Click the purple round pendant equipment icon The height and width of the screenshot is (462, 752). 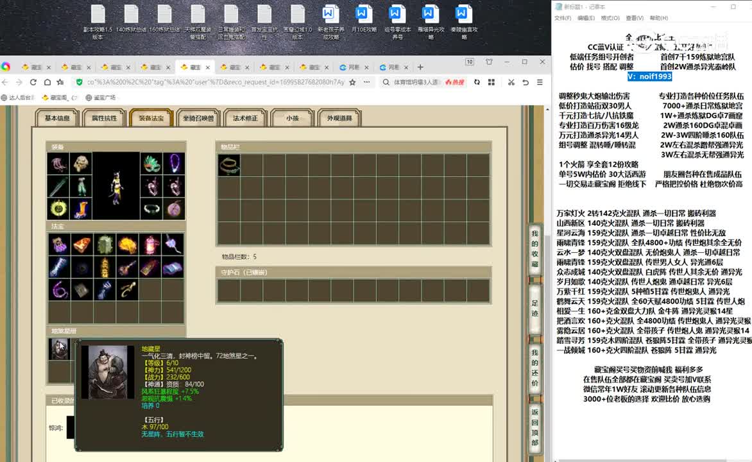coord(174,209)
